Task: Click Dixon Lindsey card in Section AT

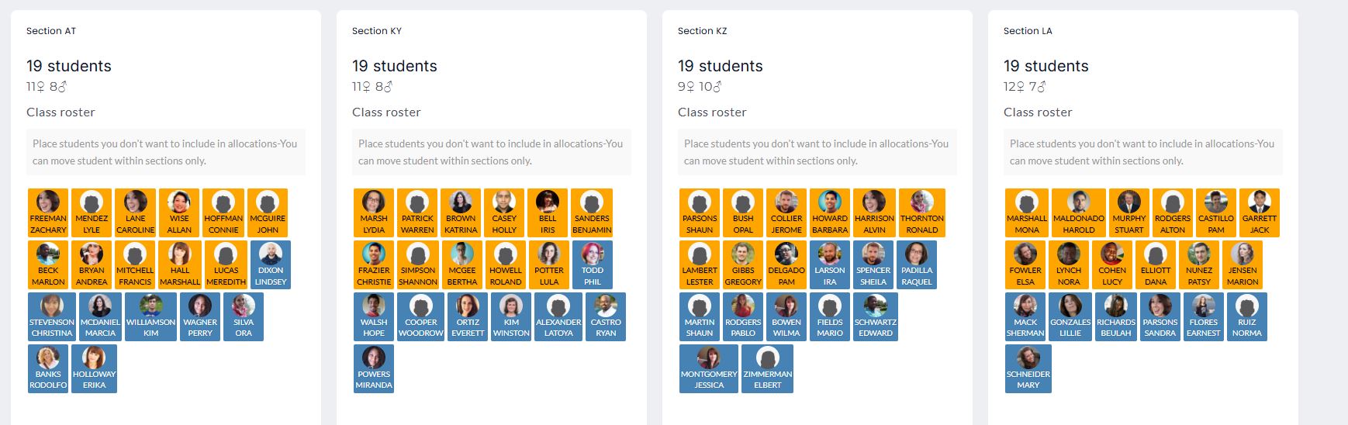Action: [271, 264]
